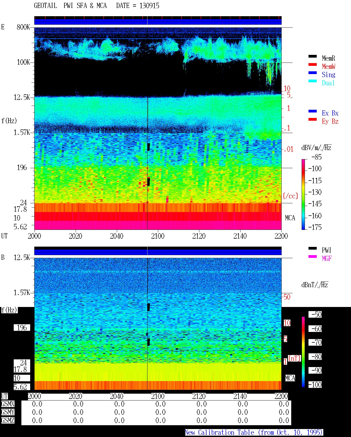Click the 'f(Hz)' label of the E panel
This screenshot has height=437, width=351.
click(9, 121)
